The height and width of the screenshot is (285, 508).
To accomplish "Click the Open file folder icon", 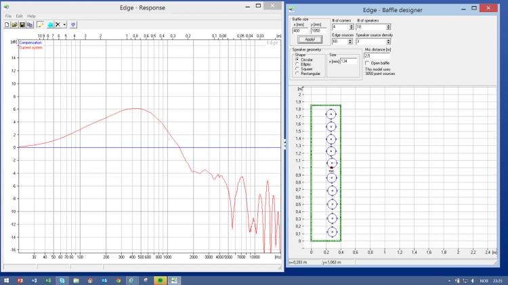I will (14, 24).
